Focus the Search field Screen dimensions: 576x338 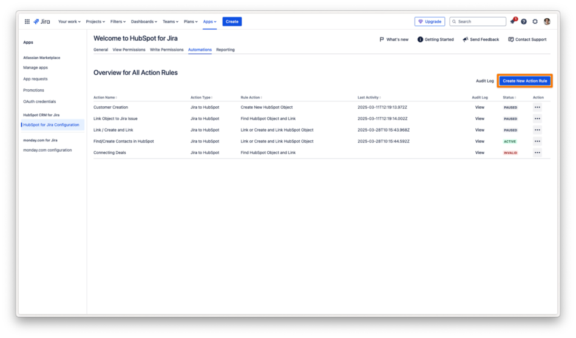point(478,22)
